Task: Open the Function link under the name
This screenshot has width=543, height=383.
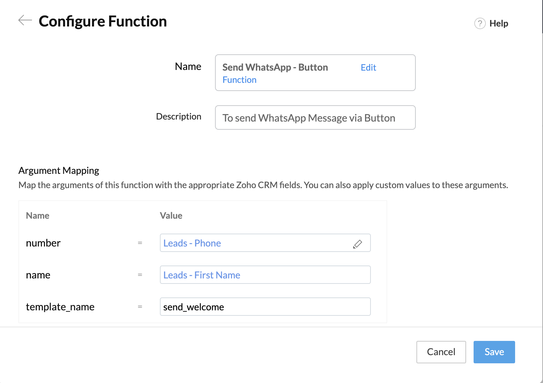Action: [x=240, y=80]
